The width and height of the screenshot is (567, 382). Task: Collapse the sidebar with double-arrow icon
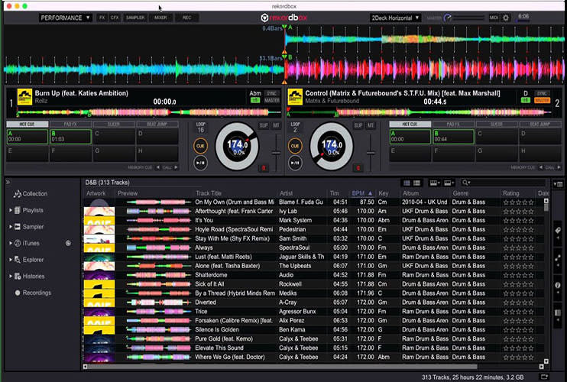pyautogui.click(x=8, y=182)
